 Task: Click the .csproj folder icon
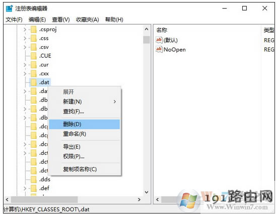(x=33, y=29)
